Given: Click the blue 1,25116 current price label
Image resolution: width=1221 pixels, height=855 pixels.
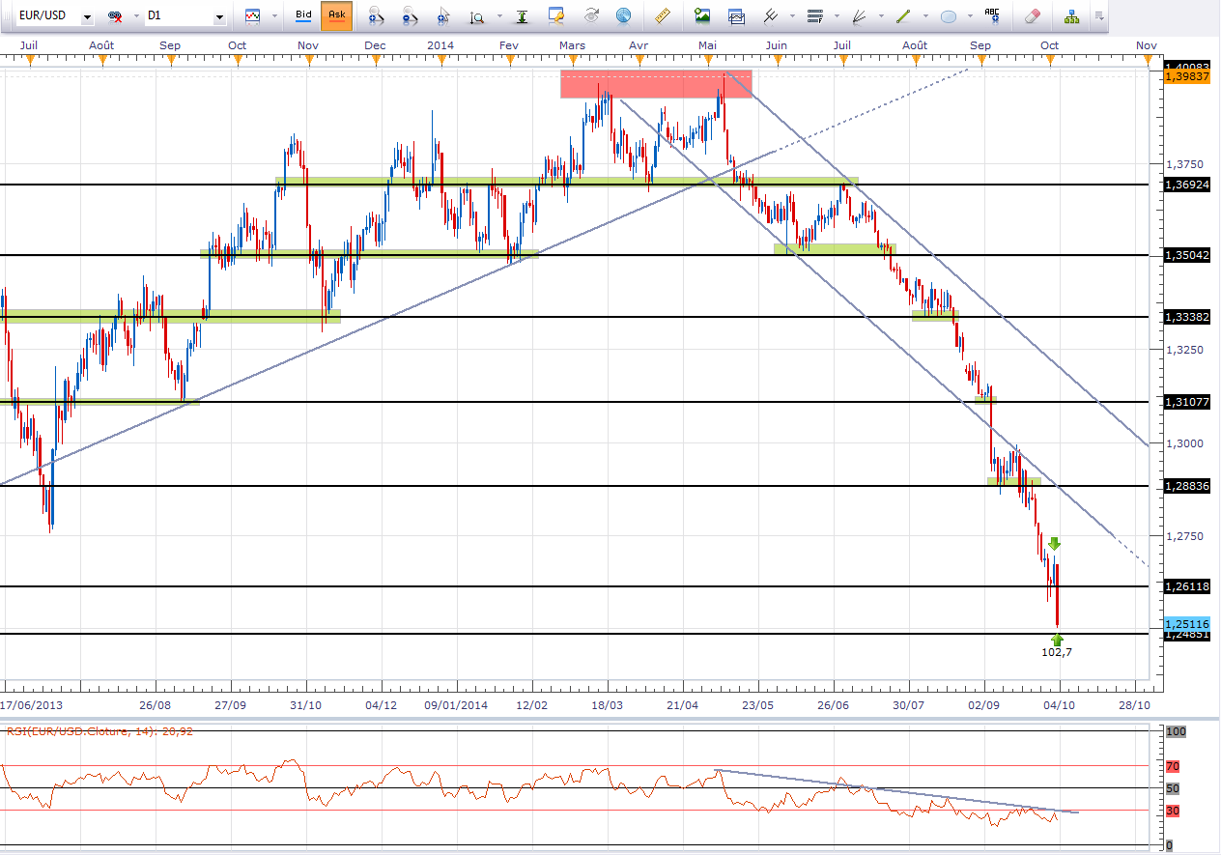Looking at the screenshot, I should coord(1189,624).
